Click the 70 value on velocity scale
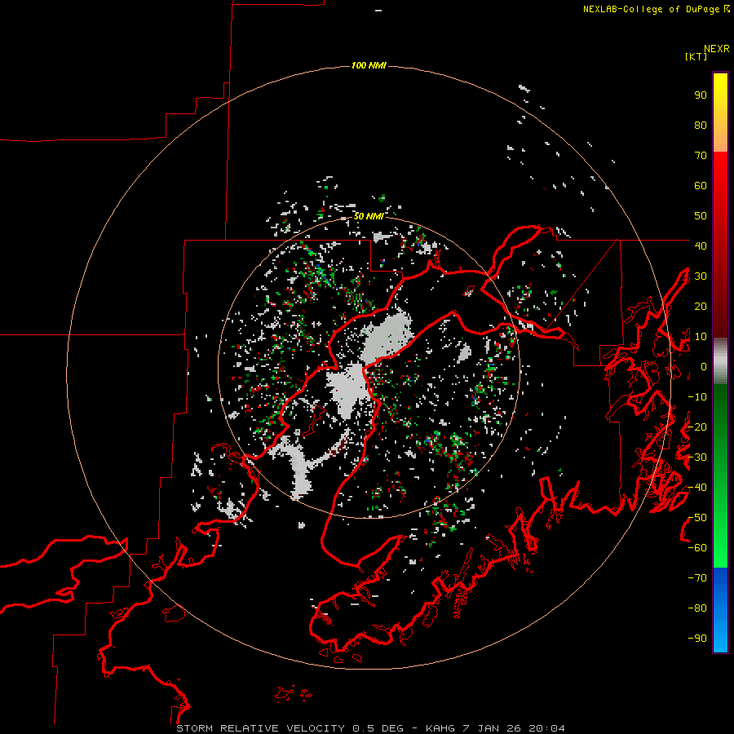The height and width of the screenshot is (734, 734). (x=701, y=156)
